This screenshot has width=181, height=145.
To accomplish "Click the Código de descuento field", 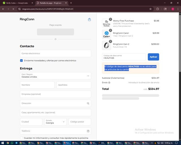I will pyautogui.click(x=124, y=57).
